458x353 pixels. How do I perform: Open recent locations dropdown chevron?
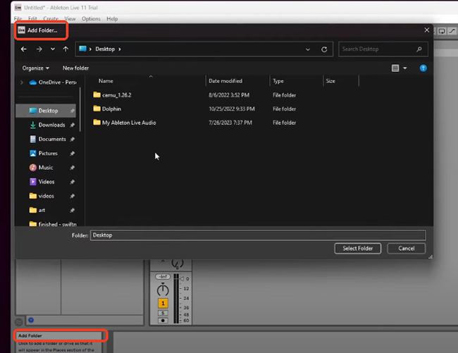53,49
